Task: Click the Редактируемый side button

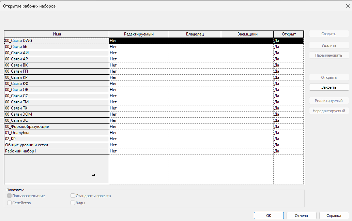Action: click(x=329, y=101)
